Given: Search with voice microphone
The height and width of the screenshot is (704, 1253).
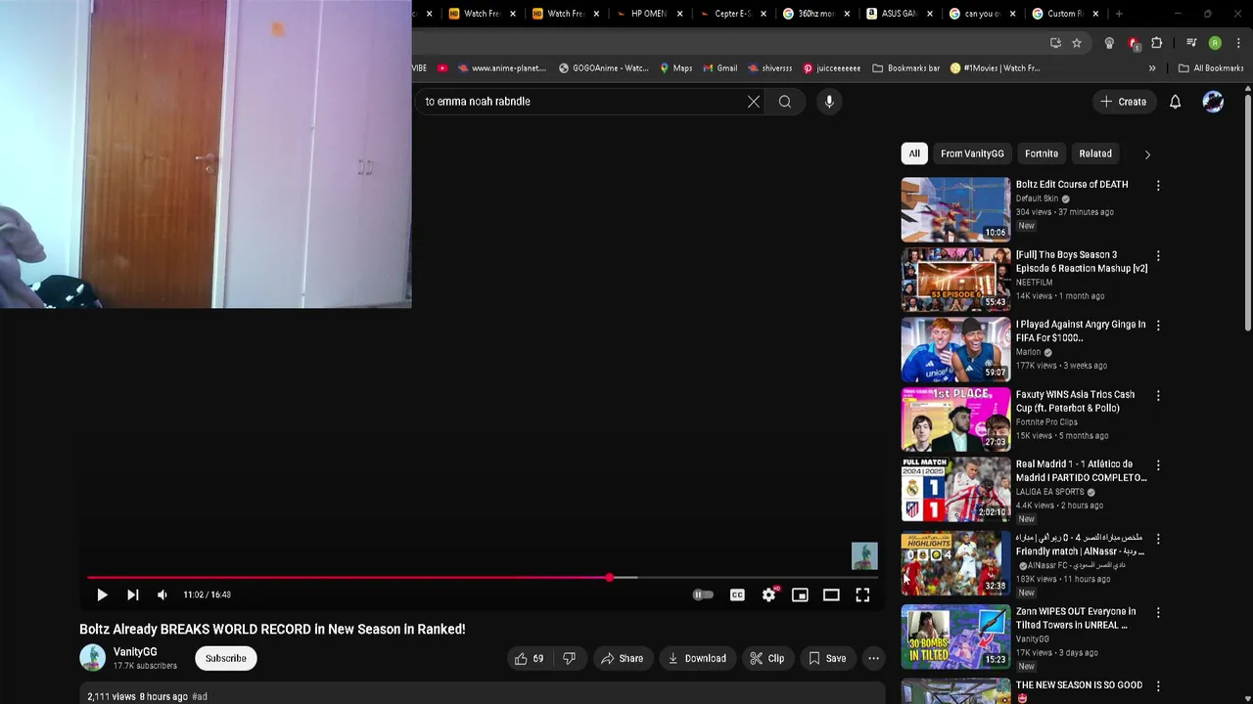Looking at the screenshot, I should click(x=829, y=102).
